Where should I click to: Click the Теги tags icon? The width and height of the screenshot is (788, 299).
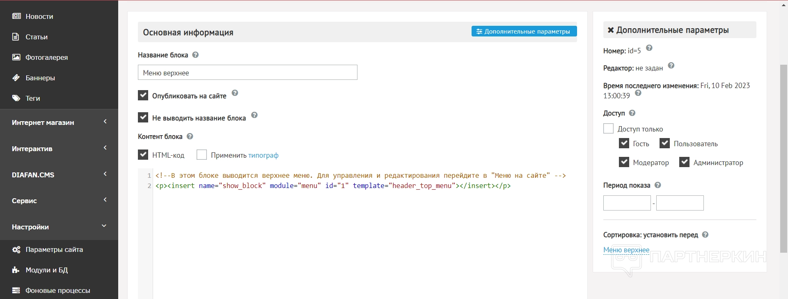tap(16, 98)
